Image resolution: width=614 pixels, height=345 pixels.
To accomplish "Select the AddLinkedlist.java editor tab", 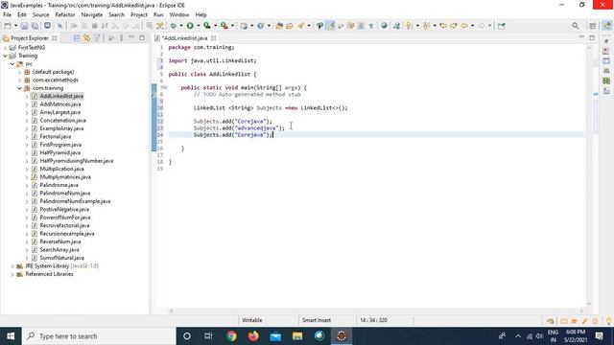I will coord(184,38).
